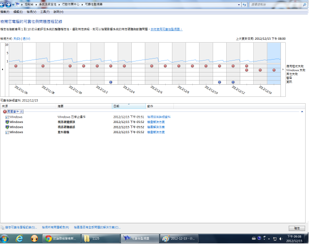The width and height of the screenshot is (310, 248).
Task: Sort the list by the 來源 column header
Action: [x=28, y=107]
